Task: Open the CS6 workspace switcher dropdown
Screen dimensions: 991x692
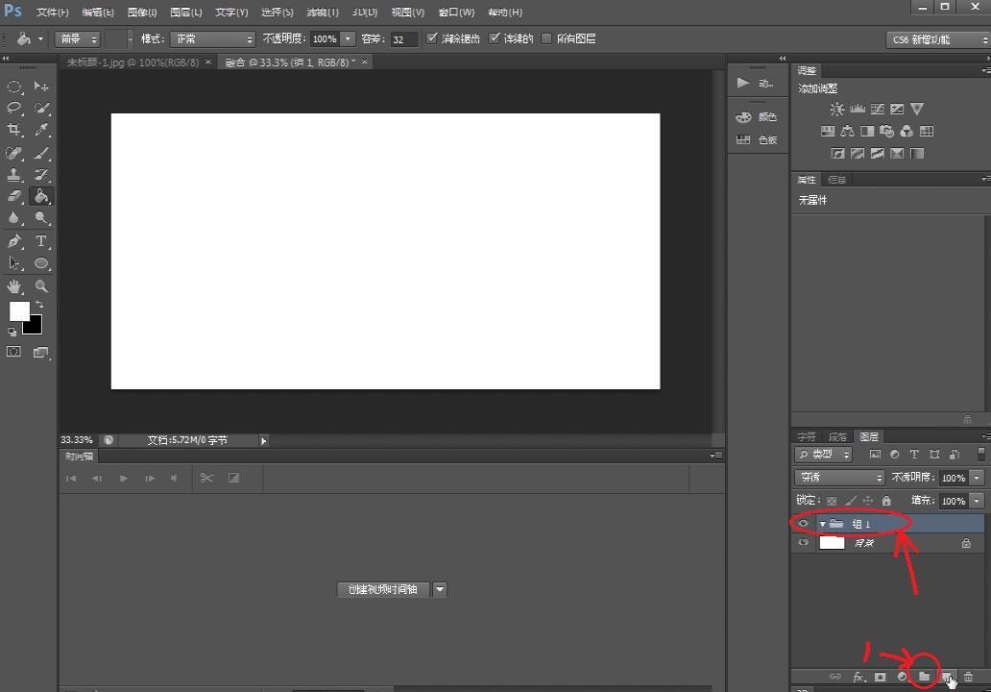Action: coord(936,39)
